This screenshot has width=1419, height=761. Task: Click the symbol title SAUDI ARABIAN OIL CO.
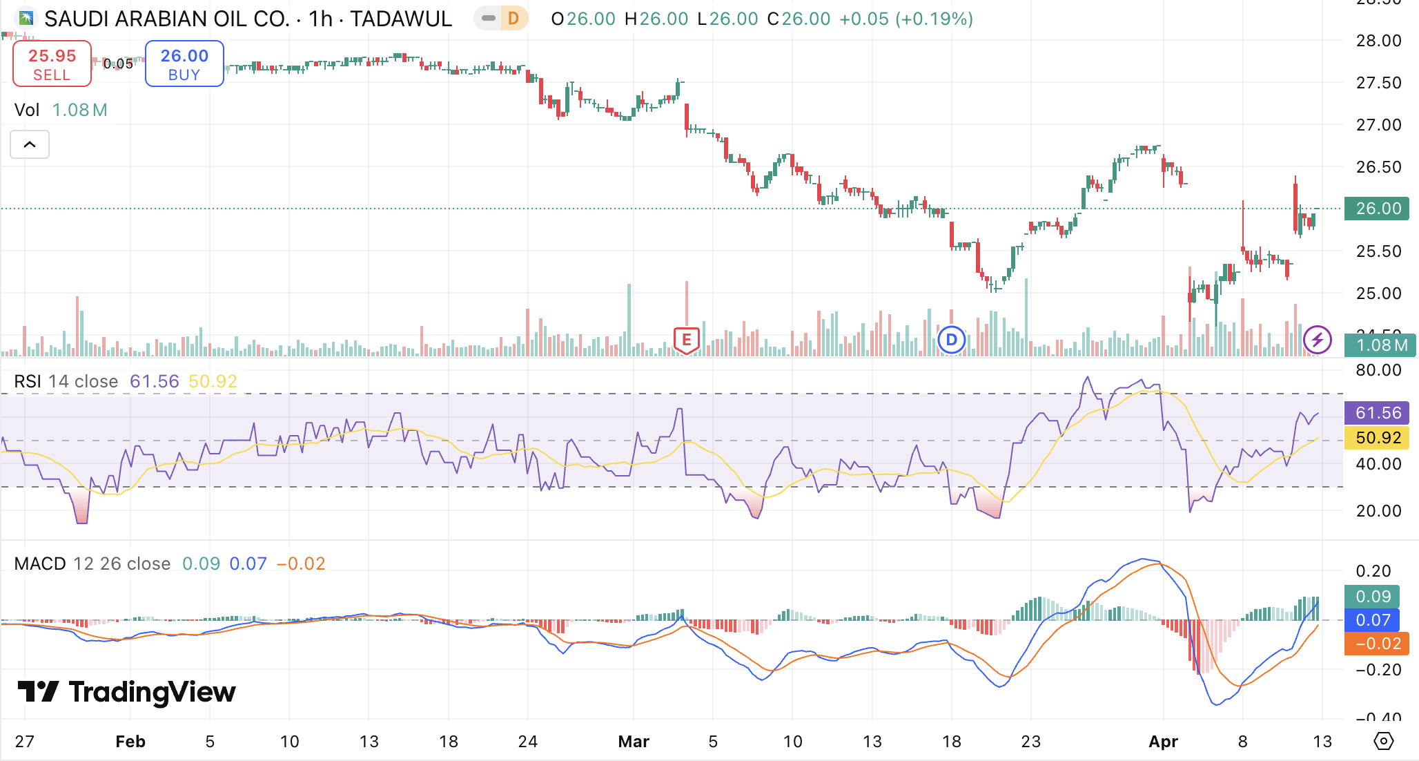click(166, 19)
